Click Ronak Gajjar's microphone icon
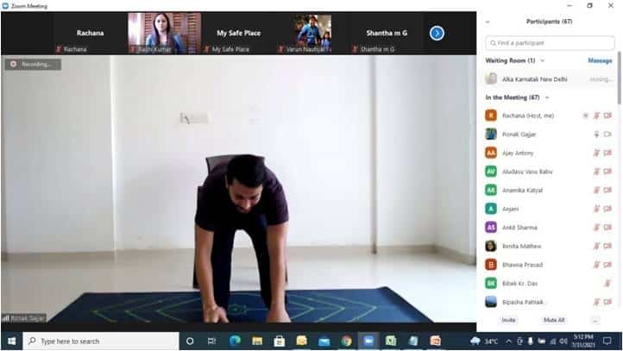The image size is (623, 351). (596, 134)
